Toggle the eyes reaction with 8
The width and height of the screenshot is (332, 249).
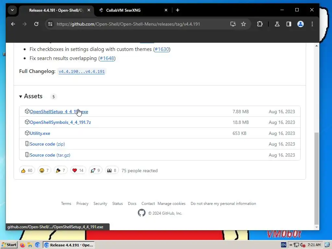point(112,171)
